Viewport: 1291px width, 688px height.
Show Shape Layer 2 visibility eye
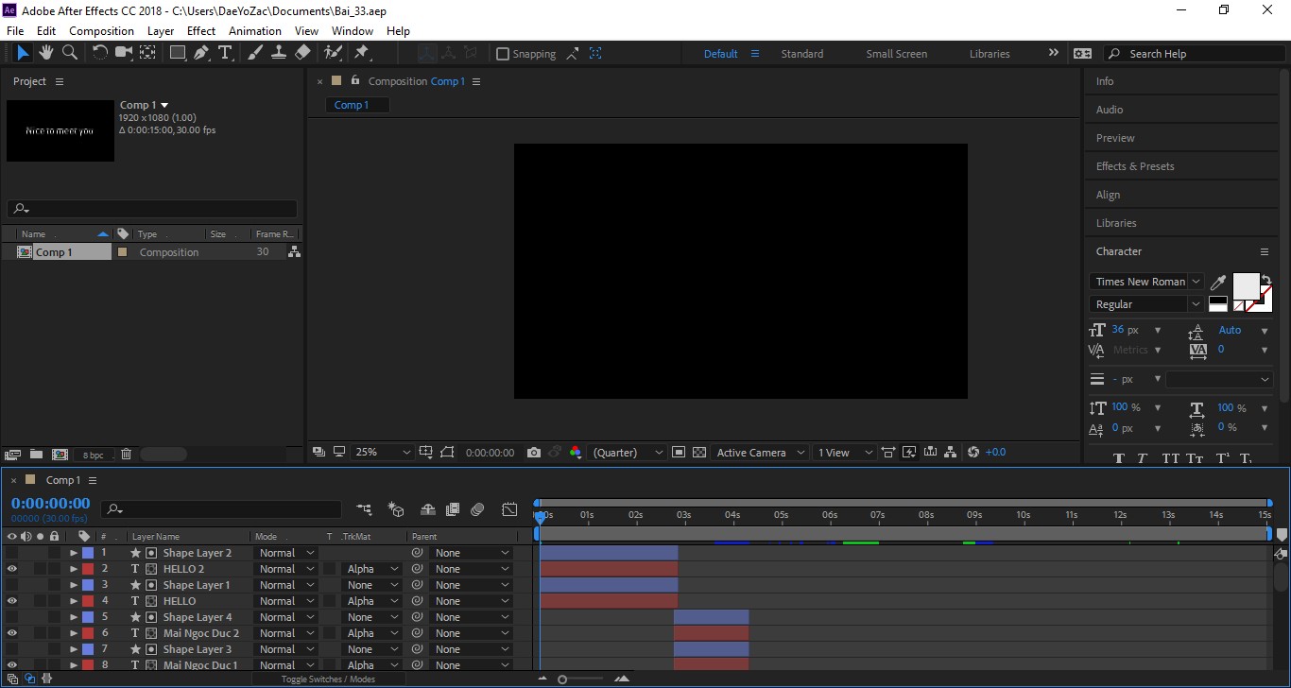[12, 553]
